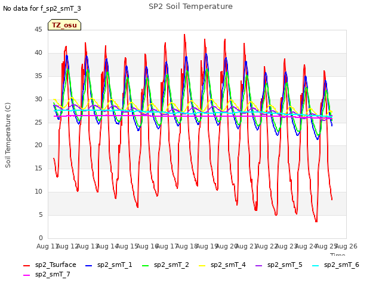Image resolution: width=382 pixels, height=286 pixels.
Task: Click the Aug 22 x-axis tick label
Action: pyautogui.click(x=267, y=246)
